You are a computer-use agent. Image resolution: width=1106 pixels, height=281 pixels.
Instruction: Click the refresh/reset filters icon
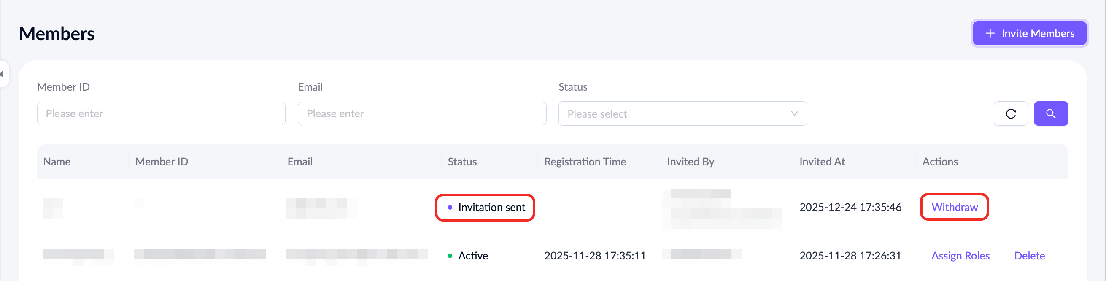(x=1010, y=113)
